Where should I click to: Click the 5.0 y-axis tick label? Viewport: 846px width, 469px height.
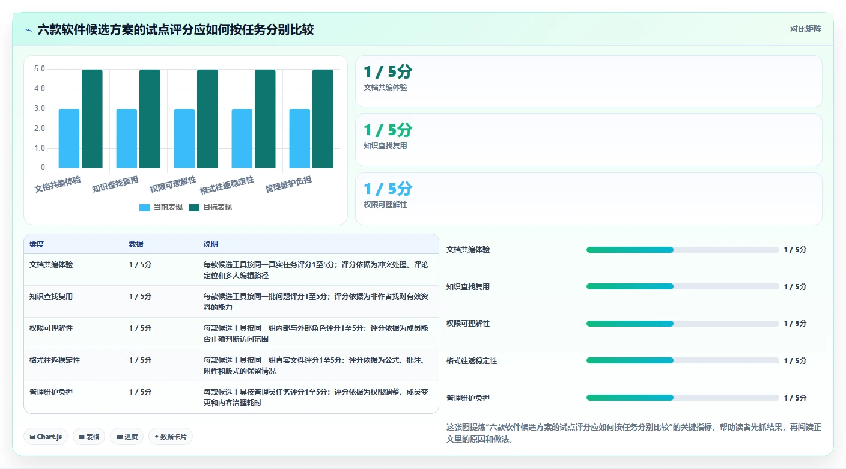point(39,69)
